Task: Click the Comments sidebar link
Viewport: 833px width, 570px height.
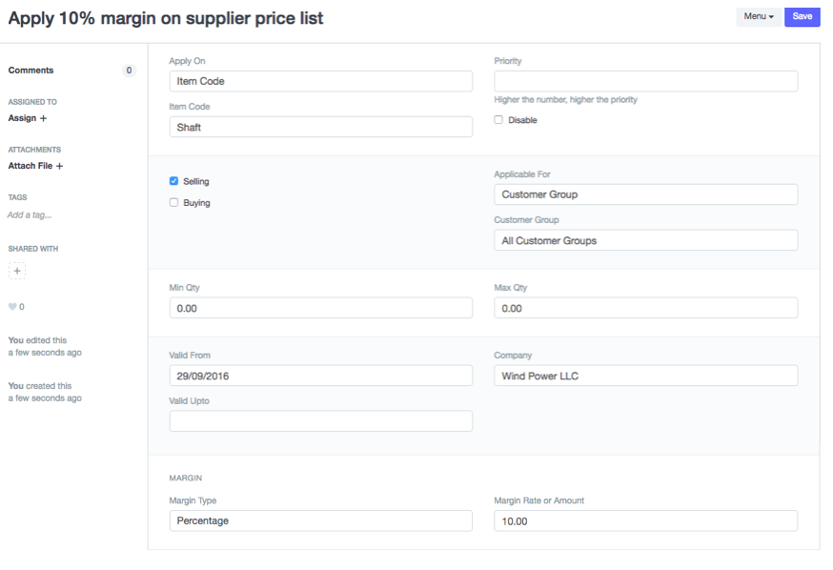Action: coord(30,71)
